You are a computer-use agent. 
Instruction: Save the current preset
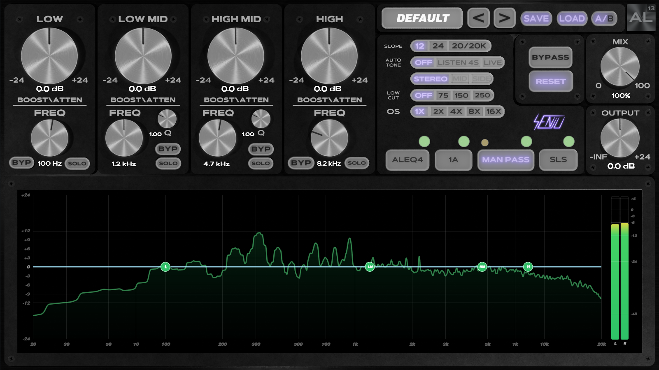click(536, 18)
